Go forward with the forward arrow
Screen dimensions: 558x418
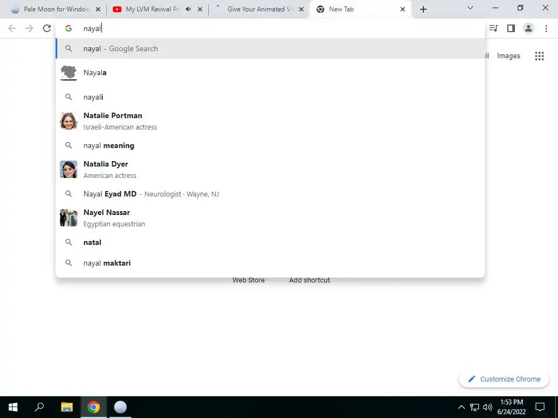[29, 28]
